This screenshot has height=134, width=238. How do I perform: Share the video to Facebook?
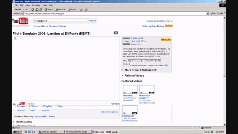tap(21, 111)
